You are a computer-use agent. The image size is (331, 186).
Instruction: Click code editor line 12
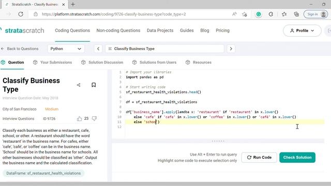pyautogui.click(x=225, y=127)
